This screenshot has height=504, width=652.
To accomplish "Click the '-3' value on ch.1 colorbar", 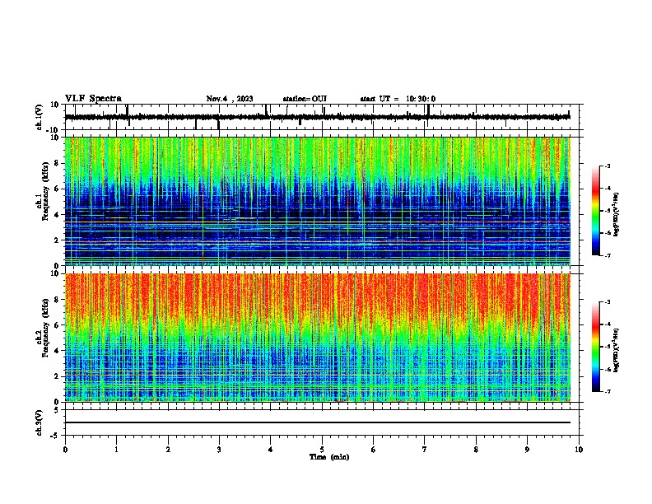I will point(607,166).
